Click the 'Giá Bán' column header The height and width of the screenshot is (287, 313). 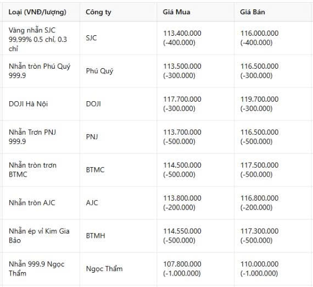pos(253,12)
